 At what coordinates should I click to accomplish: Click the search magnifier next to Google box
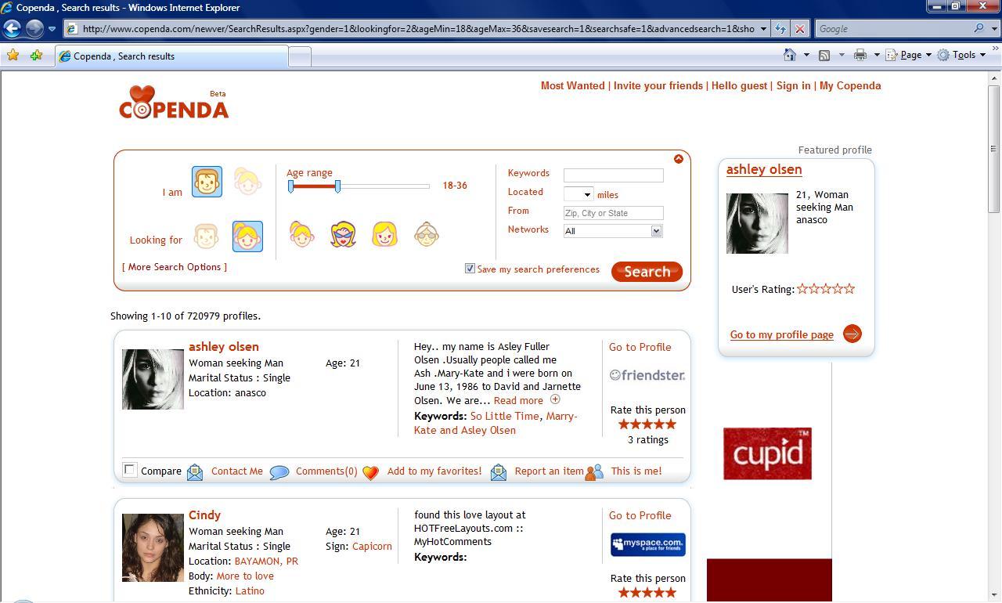click(979, 29)
